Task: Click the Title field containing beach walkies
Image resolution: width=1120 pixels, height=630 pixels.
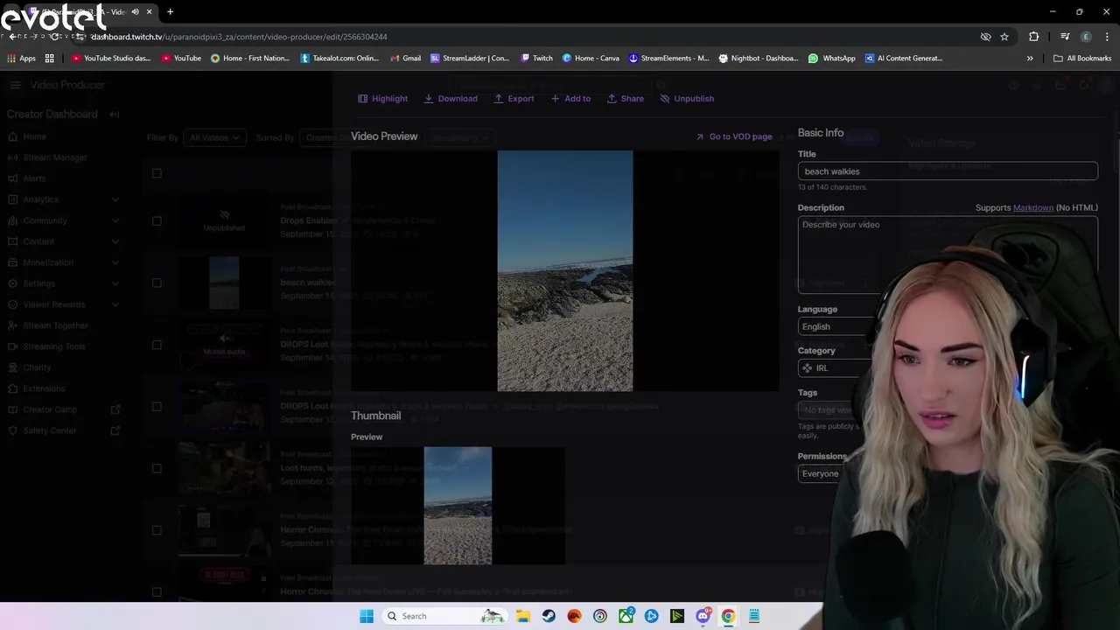Action: click(948, 171)
